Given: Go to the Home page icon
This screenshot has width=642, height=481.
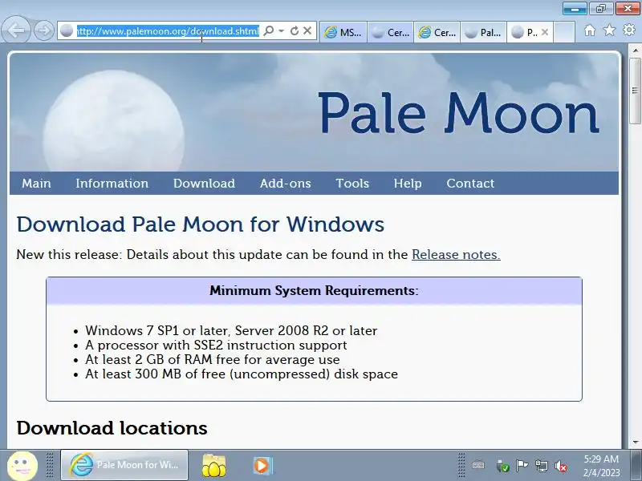Looking at the screenshot, I should [x=590, y=30].
